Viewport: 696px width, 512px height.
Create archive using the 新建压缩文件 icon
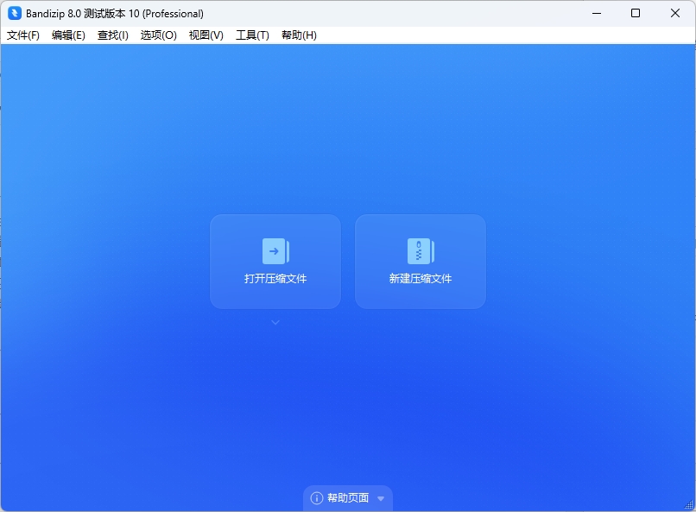coord(420,262)
